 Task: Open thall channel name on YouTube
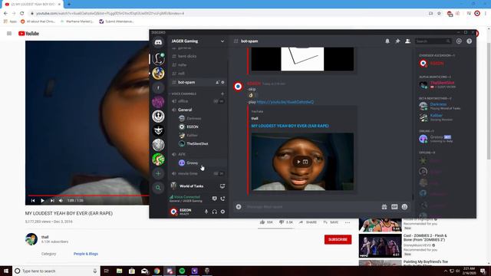click(x=44, y=237)
